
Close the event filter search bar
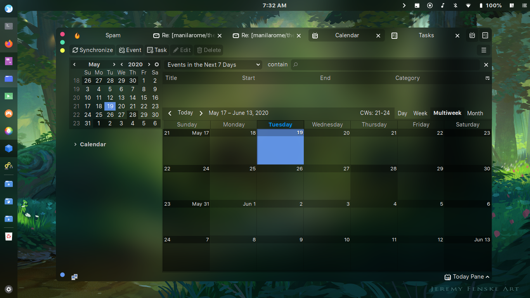(x=486, y=65)
